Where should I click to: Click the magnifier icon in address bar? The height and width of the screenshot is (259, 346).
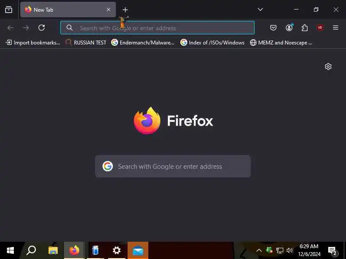70,28
